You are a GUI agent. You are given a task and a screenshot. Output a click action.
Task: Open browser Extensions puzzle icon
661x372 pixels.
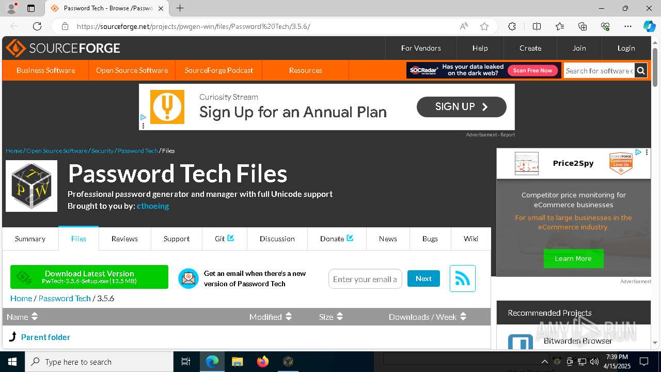point(512,26)
